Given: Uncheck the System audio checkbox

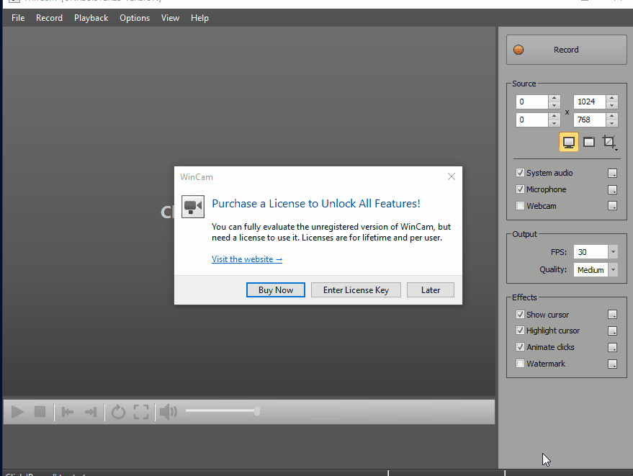Looking at the screenshot, I should 520,173.
